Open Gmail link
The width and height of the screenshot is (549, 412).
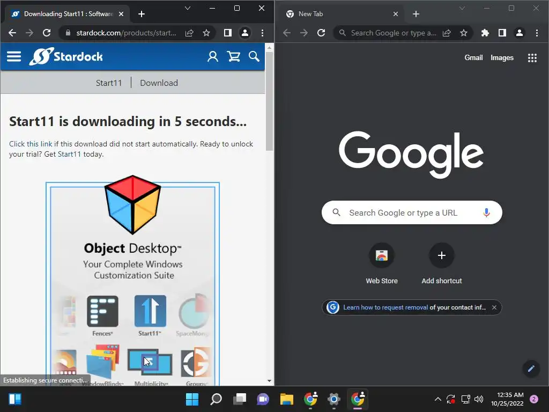[x=473, y=58]
